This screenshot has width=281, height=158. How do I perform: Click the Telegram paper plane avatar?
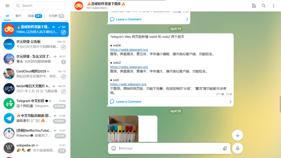(x=9, y=118)
